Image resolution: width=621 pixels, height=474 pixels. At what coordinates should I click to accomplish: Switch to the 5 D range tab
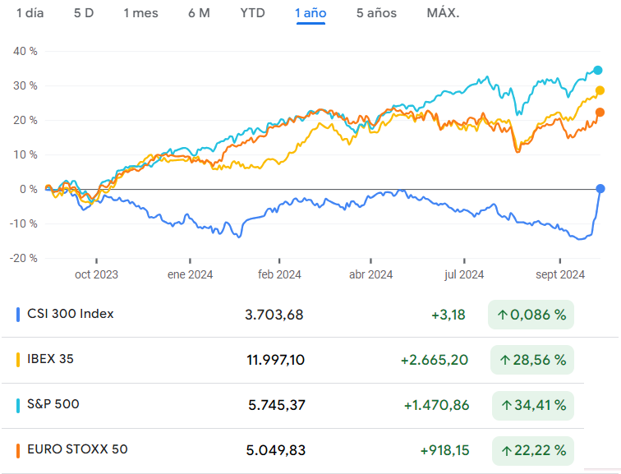tap(83, 13)
